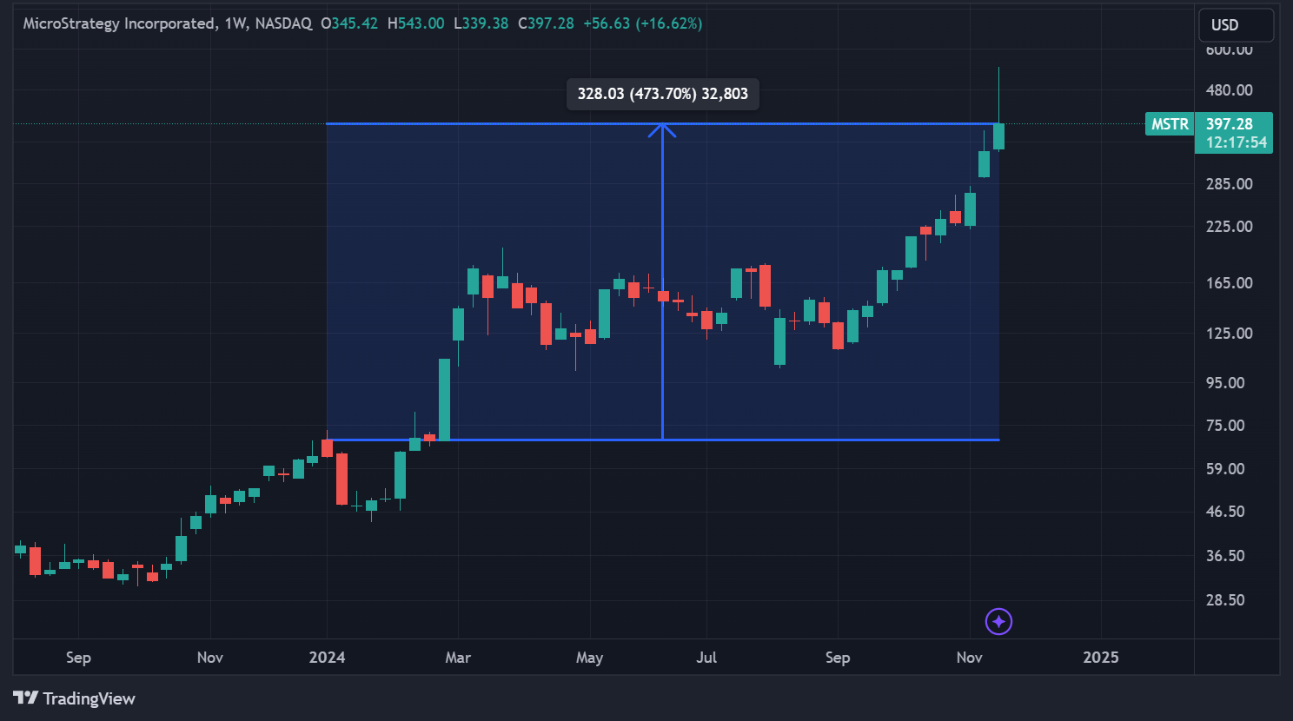Screen dimensions: 1293x721
Task: Click the green MSTR symbol tag
Action: (1169, 124)
